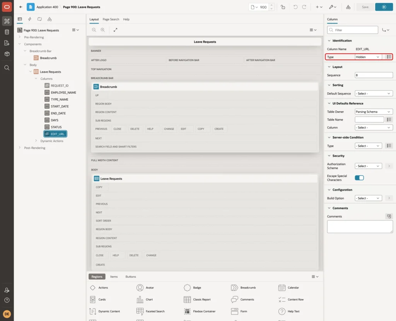Open the Oracle home logo
The width and height of the screenshot is (396, 321).
pos(7,7)
